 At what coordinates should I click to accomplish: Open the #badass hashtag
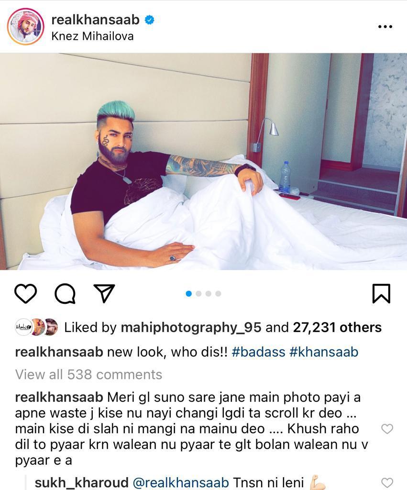point(259,352)
